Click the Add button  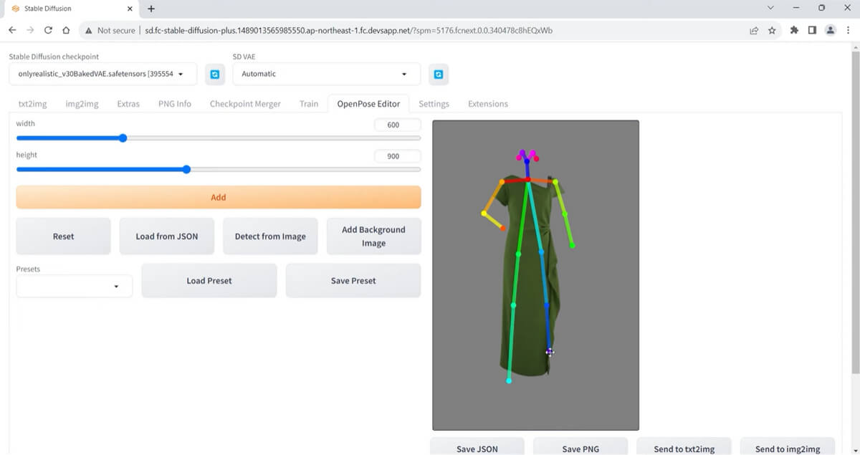(x=218, y=197)
